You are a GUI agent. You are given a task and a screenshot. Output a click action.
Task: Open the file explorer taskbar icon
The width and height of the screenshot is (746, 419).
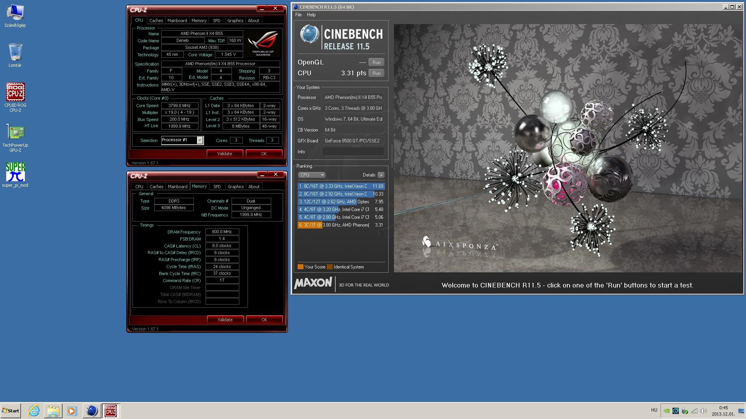click(53, 411)
